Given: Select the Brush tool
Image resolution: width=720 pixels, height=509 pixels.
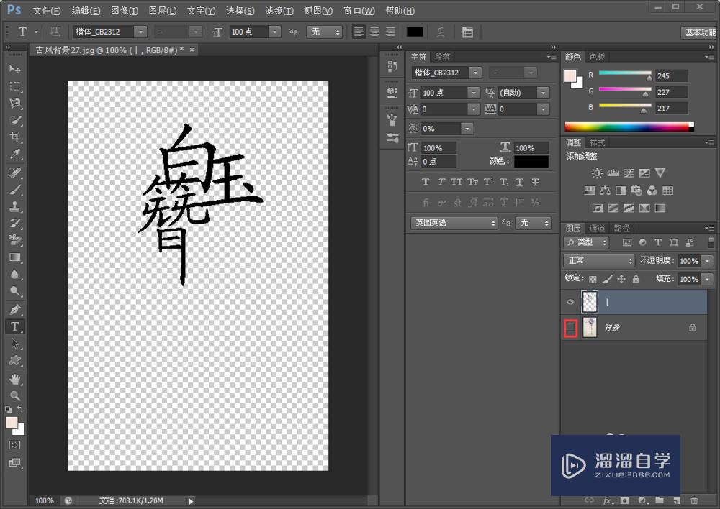Looking at the screenshot, I should 14,190.
